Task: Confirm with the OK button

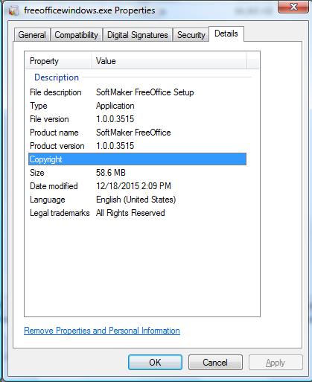Action: coord(155,363)
